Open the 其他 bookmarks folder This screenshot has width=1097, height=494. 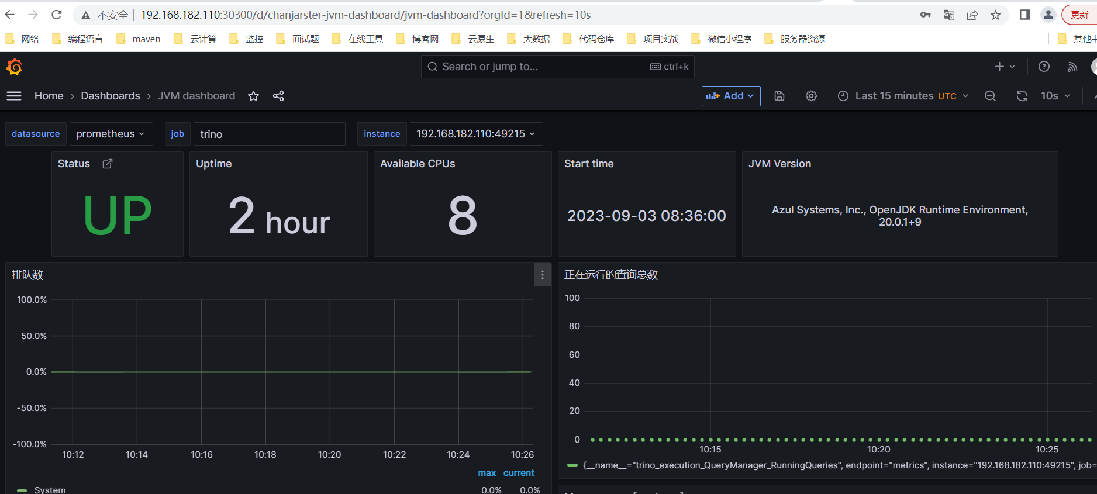1077,39
